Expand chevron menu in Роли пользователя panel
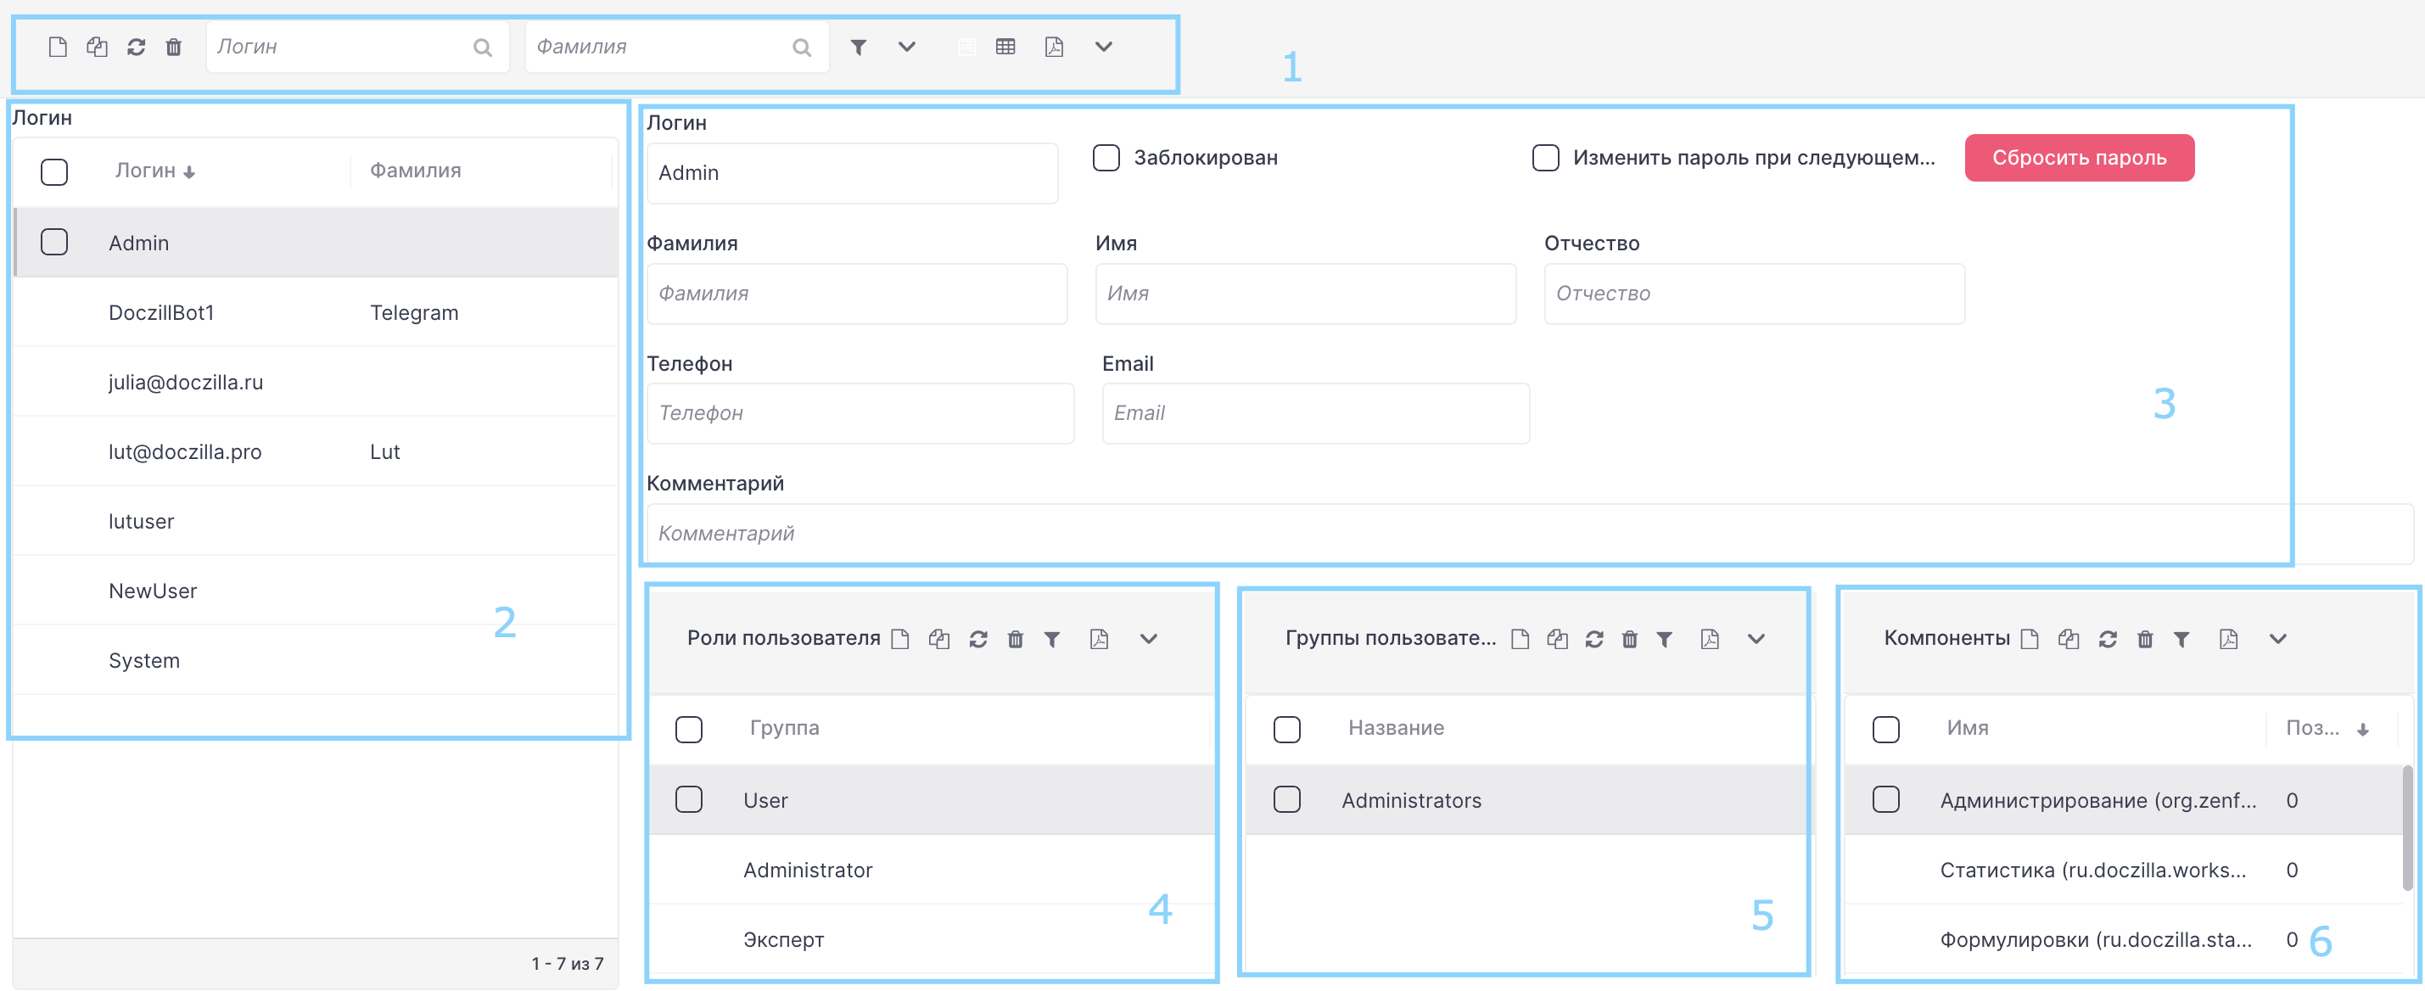The width and height of the screenshot is (2425, 991). coord(1149,639)
